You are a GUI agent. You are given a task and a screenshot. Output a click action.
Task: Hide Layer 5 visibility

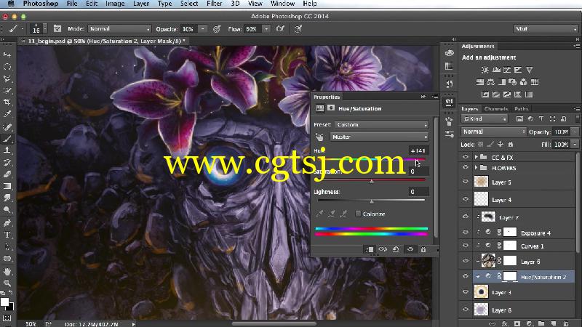pos(466,182)
